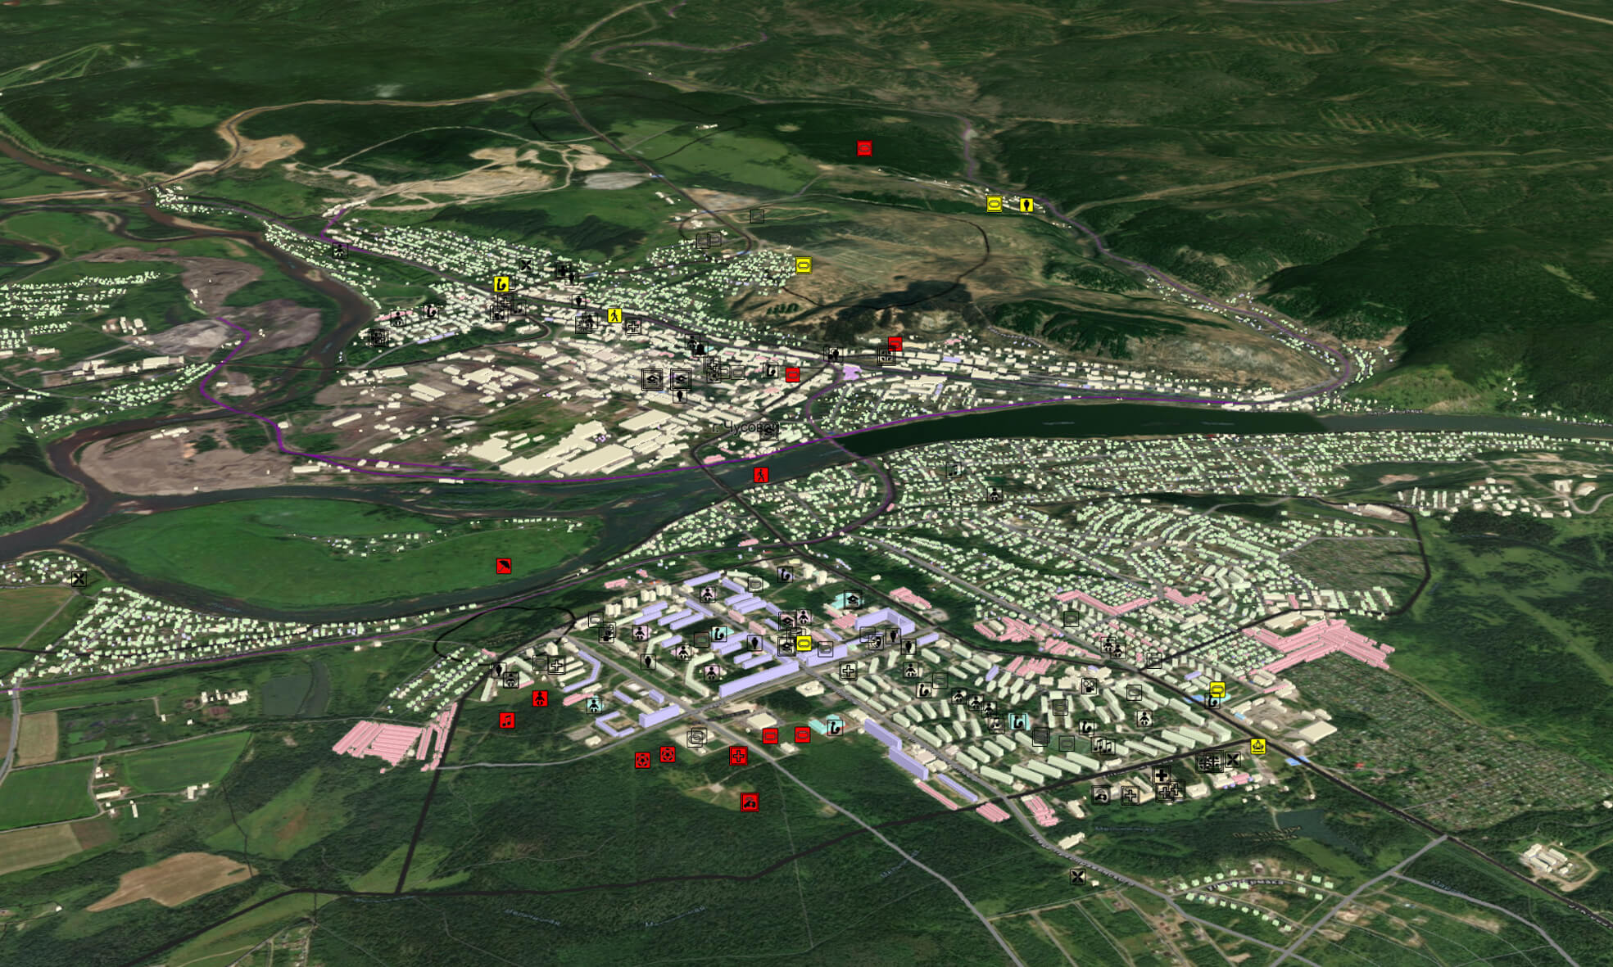This screenshot has height=967, width=1613.
Task: Click the red car marker in the forest clearing
Action: point(750,802)
